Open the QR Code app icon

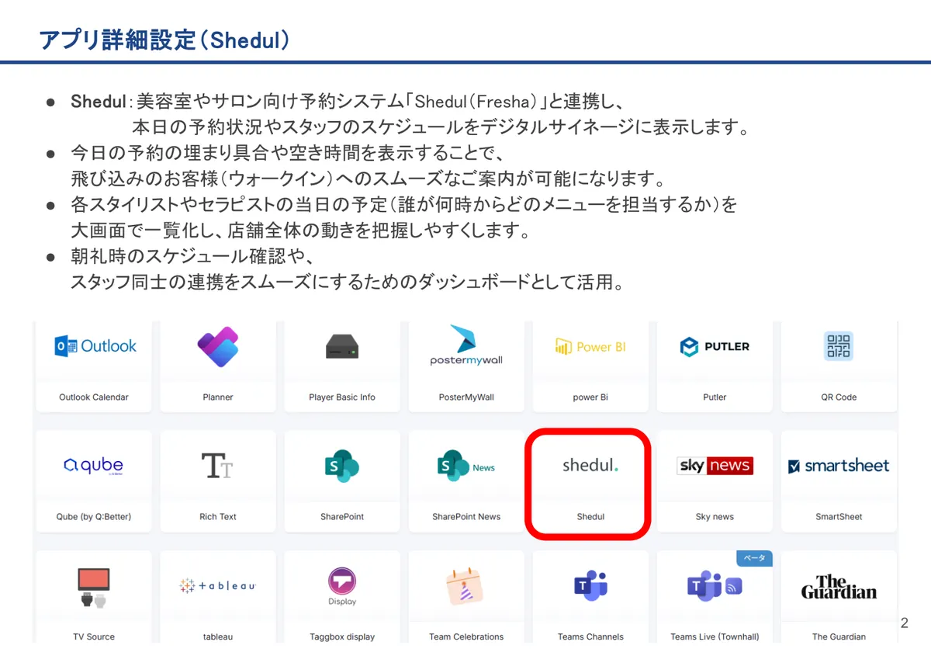click(839, 346)
